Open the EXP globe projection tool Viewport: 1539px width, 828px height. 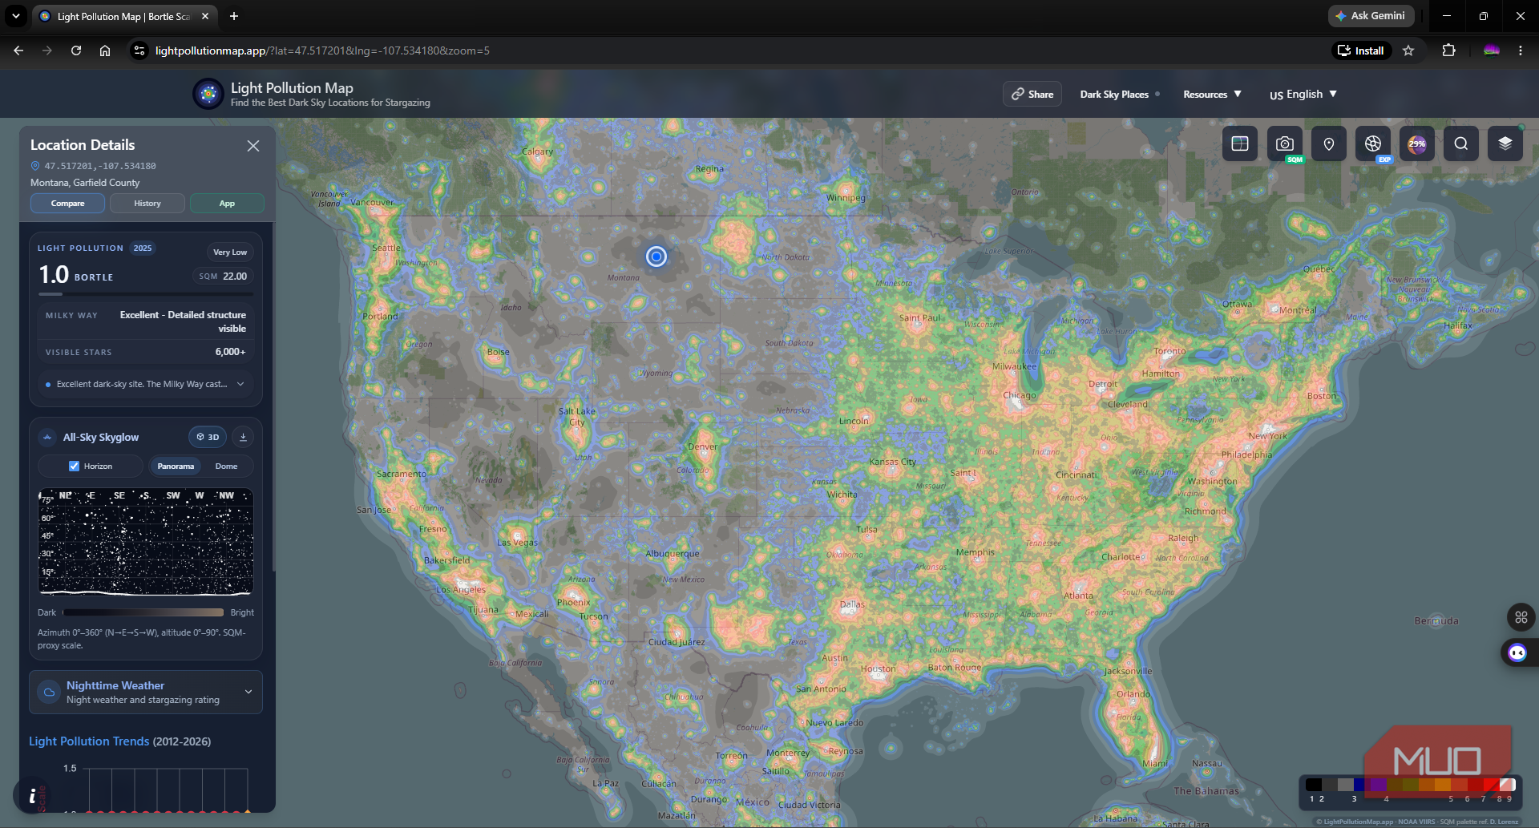(1373, 143)
